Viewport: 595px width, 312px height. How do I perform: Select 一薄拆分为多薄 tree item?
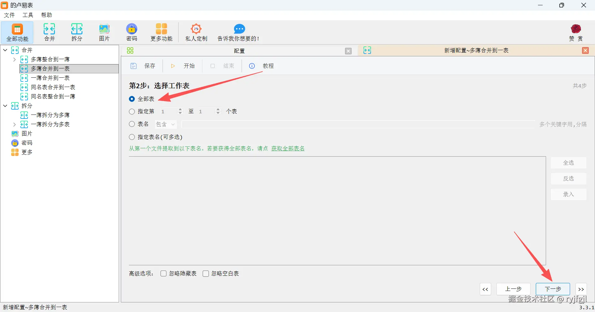[x=50, y=115]
